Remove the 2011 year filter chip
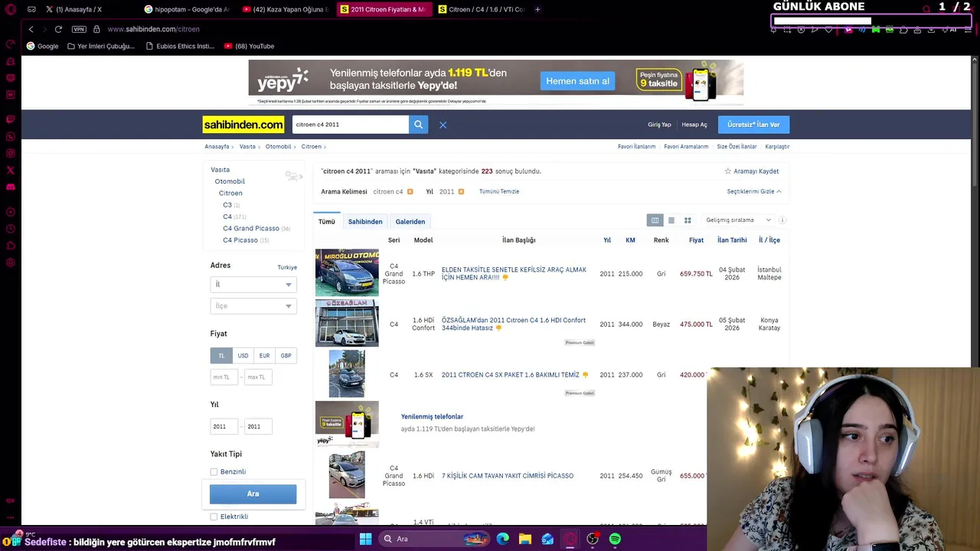 coord(461,191)
